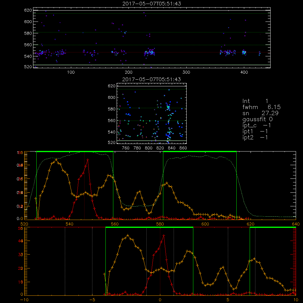Click the 'Int 1' readout text
The width and height of the screenshot is (303, 303).
(255, 101)
